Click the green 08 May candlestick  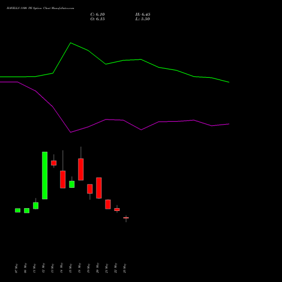coord(27,210)
